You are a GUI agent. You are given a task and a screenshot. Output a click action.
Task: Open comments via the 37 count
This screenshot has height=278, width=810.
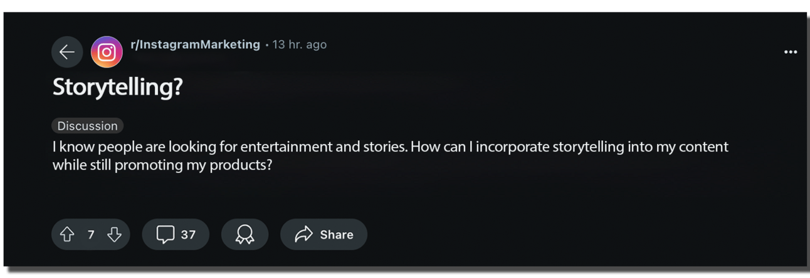188,235
